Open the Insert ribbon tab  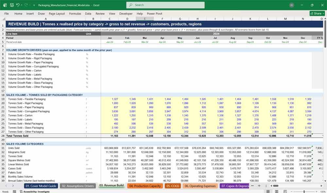point(30,13)
